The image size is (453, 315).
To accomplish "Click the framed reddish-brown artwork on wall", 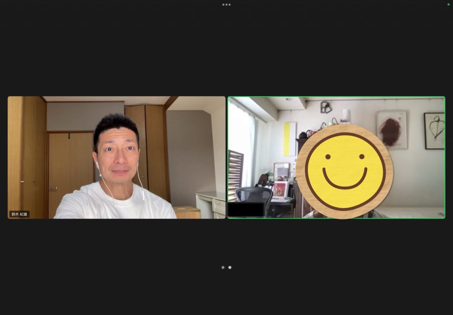I will click(392, 130).
